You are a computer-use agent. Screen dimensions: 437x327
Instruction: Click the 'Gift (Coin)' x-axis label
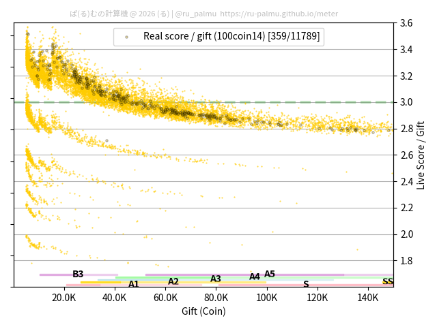click(x=203, y=311)
